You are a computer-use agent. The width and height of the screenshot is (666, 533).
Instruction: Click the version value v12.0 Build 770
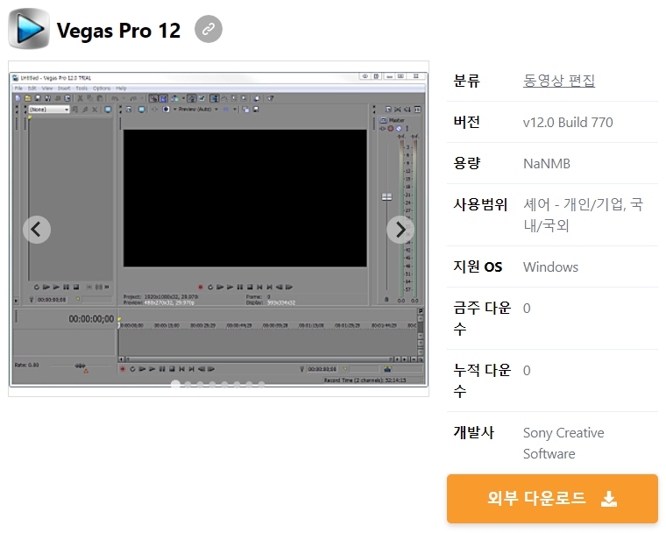click(568, 123)
